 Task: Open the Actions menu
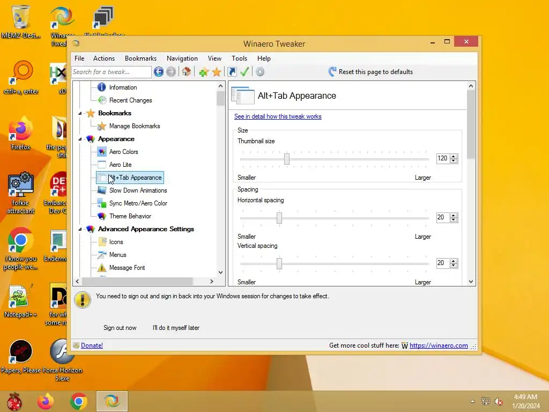click(104, 58)
